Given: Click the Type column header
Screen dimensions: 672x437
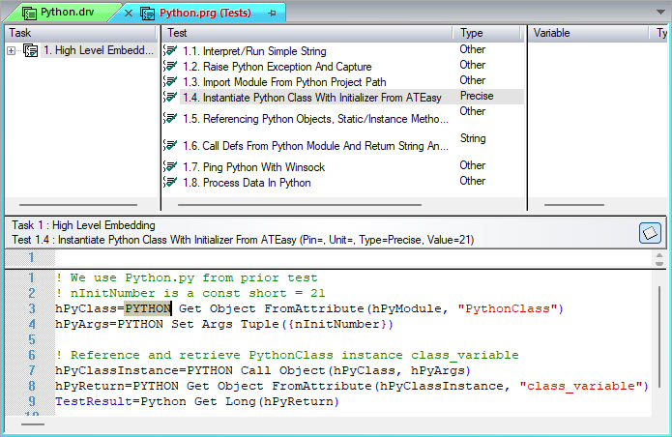Looking at the screenshot, I should 487,33.
